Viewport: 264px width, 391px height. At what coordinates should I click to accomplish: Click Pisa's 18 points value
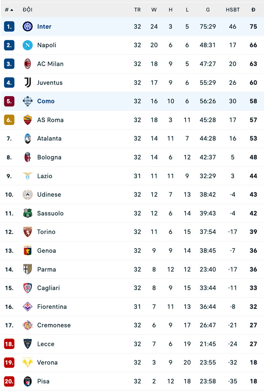[x=254, y=381]
